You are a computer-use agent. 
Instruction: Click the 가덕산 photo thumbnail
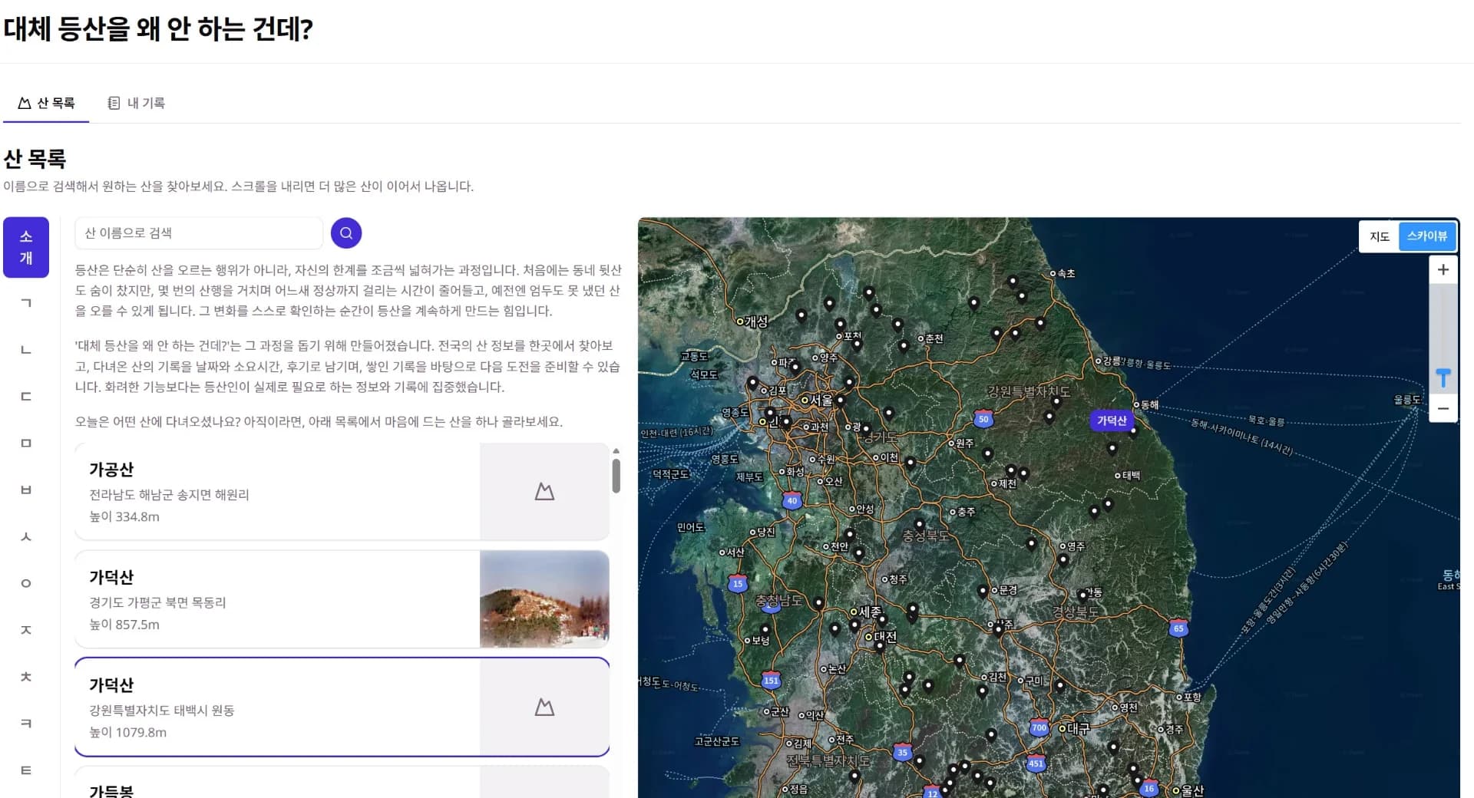544,599
